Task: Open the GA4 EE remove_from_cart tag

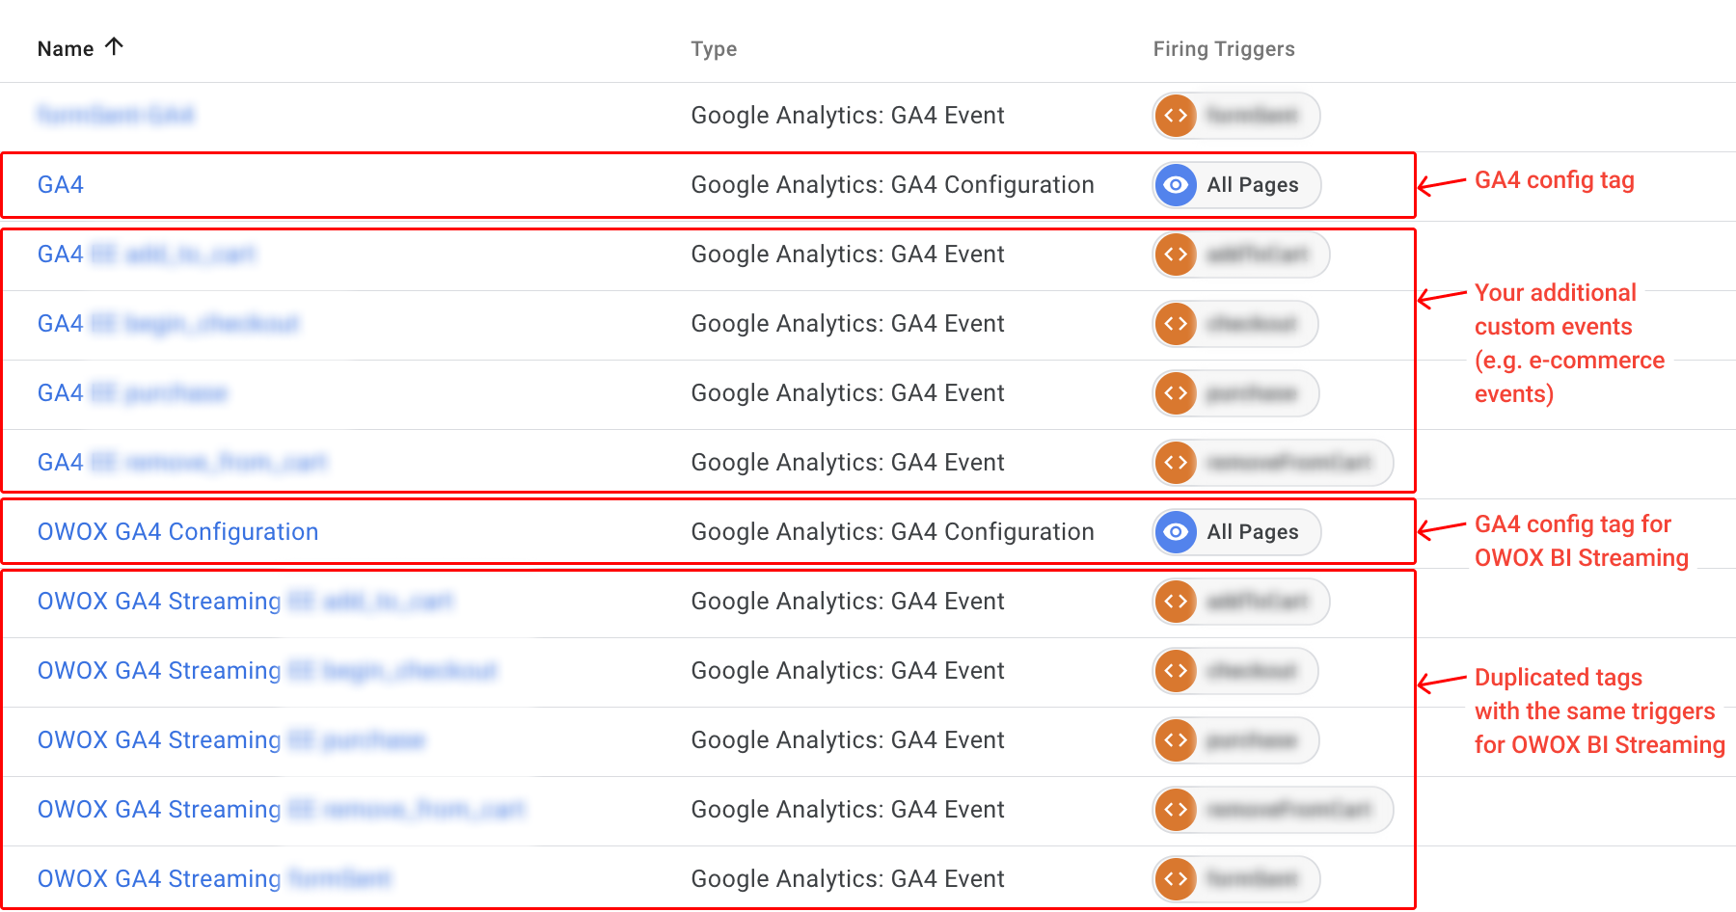Action: tap(182, 463)
